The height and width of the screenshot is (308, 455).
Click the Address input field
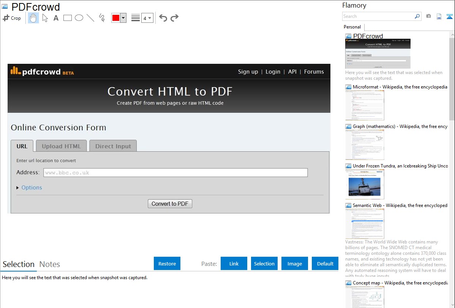pyautogui.click(x=175, y=173)
